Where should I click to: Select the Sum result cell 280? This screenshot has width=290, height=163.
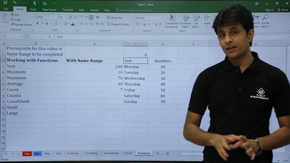coord(94,67)
